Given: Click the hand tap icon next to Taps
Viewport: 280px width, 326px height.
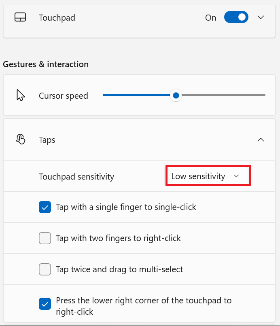Looking at the screenshot, I should pyautogui.click(x=20, y=140).
